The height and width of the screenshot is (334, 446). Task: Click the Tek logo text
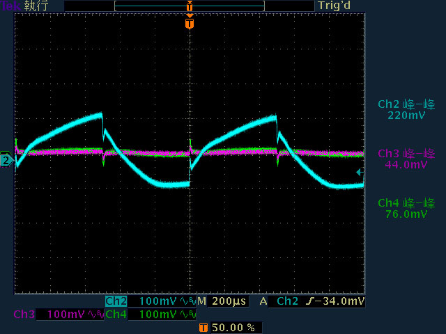coord(11,6)
